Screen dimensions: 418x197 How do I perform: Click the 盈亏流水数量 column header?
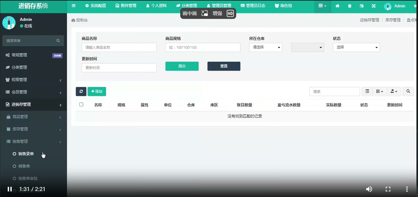pyautogui.click(x=289, y=105)
